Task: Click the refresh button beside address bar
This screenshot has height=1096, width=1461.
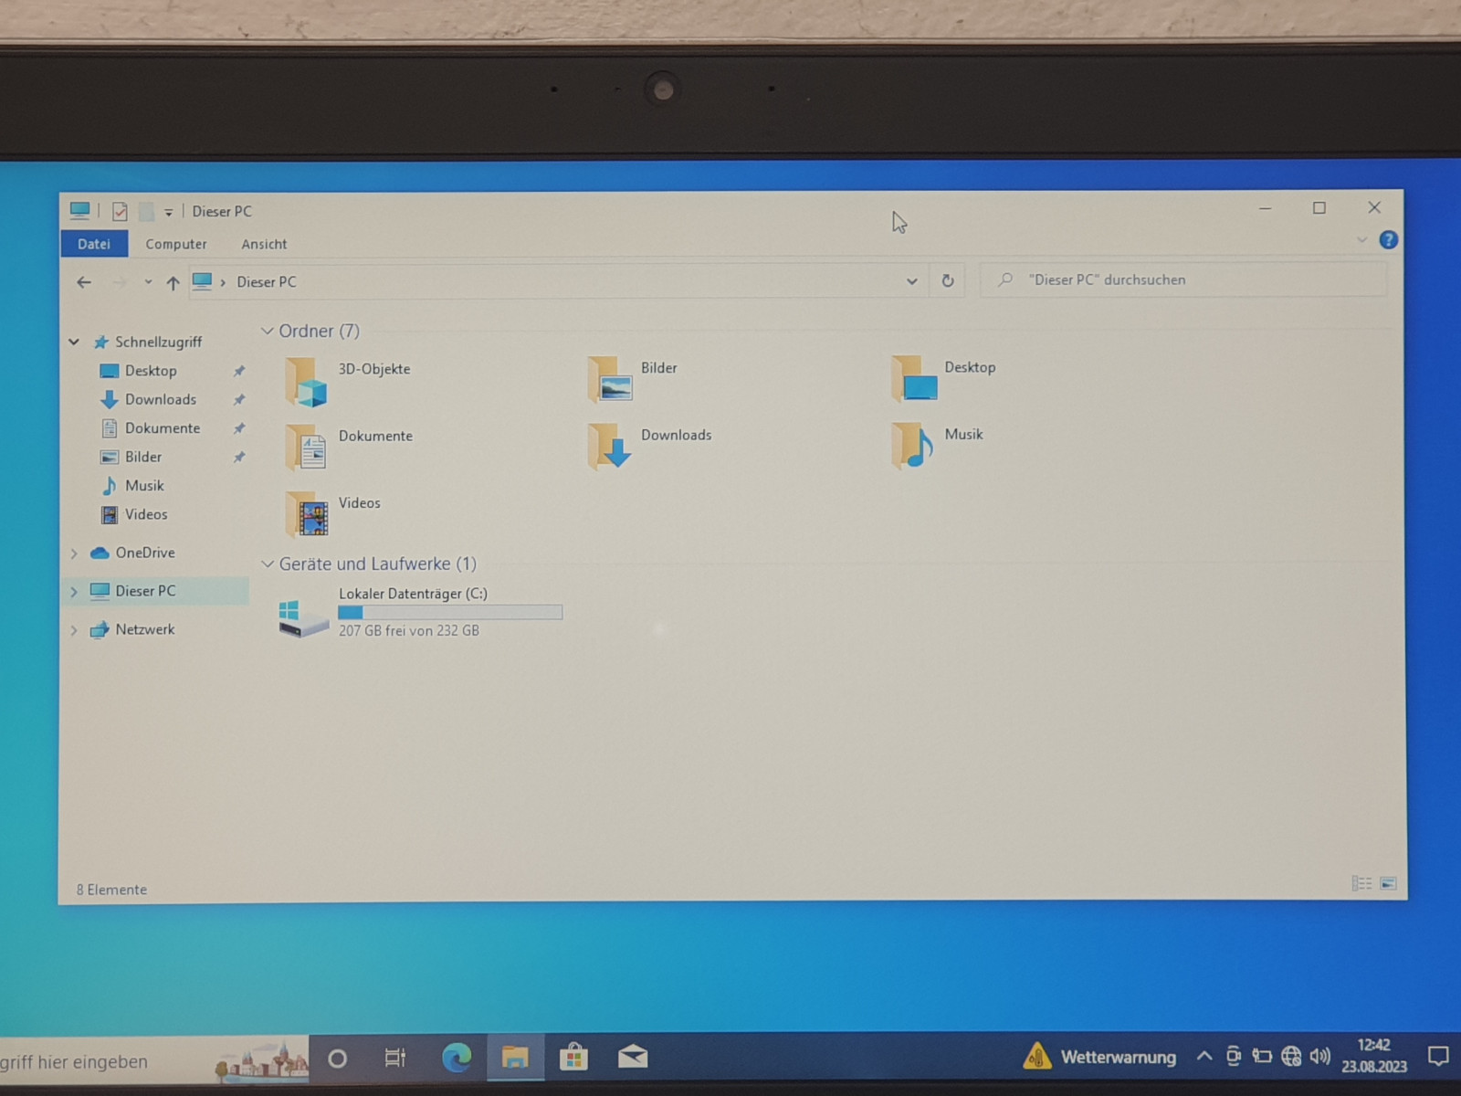Action: click(x=948, y=281)
